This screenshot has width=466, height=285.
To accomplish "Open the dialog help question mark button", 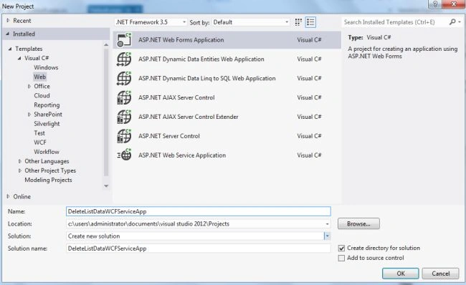I will coord(435,4).
